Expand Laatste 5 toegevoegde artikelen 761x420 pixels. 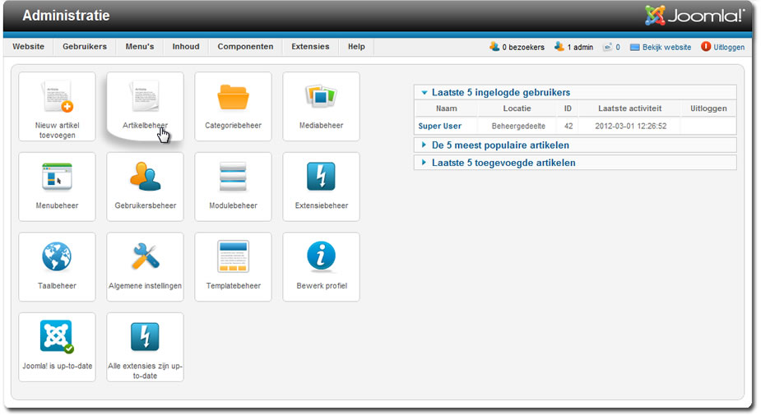[x=575, y=163]
